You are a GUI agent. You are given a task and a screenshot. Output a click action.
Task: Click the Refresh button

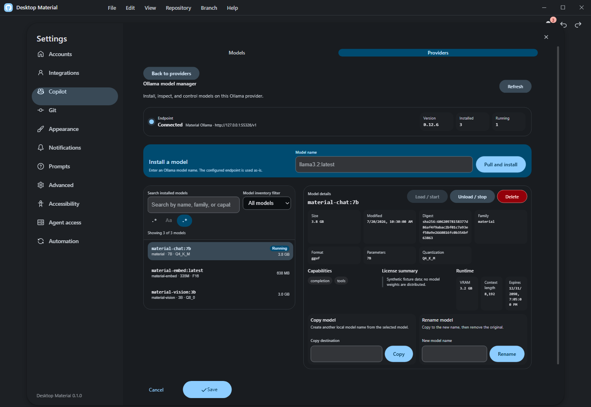pyautogui.click(x=515, y=87)
